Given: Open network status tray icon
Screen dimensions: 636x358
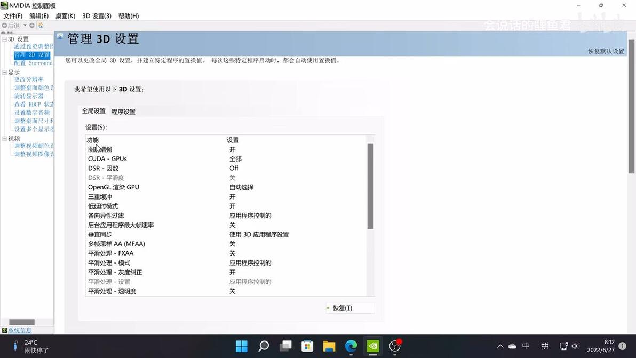Looking at the screenshot, I should (563, 346).
